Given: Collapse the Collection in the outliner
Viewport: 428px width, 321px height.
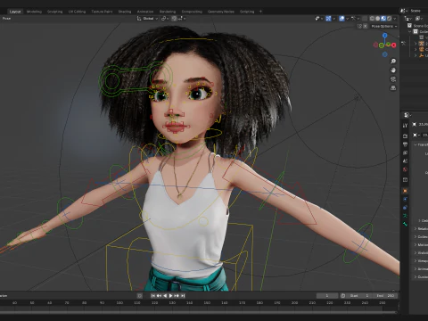Looking at the screenshot, I should pyautogui.click(x=410, y=31).
